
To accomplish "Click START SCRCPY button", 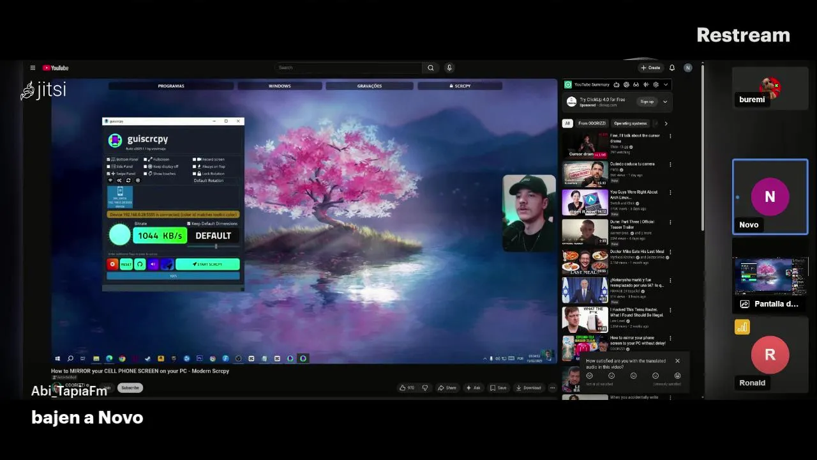I will pyautogui.click(x=207, y=264).
